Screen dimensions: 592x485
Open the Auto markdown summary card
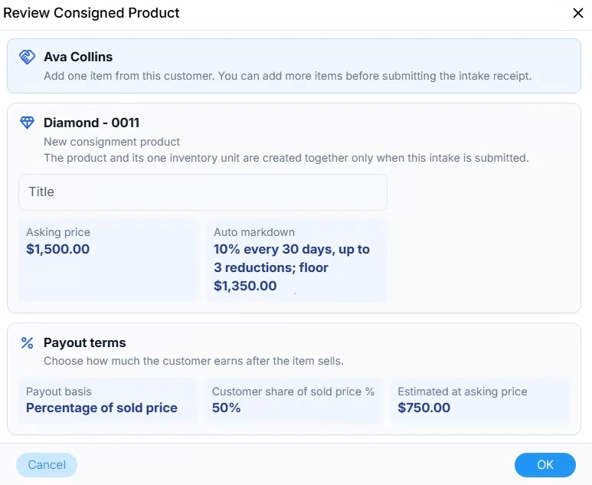click(296, 261)
